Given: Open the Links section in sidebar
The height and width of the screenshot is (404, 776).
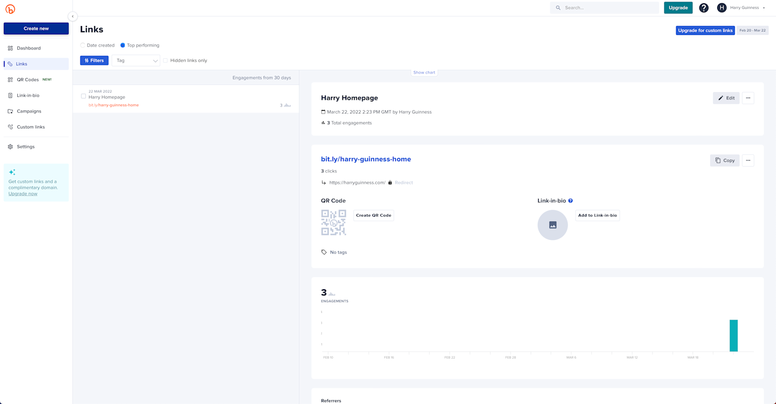Looking at the screenshot, I should pyautogui.click(x=36, y=64).
